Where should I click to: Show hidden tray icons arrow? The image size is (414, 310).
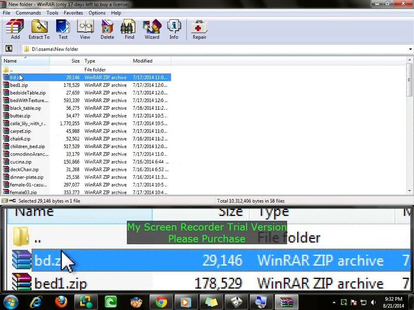[334, 302]
